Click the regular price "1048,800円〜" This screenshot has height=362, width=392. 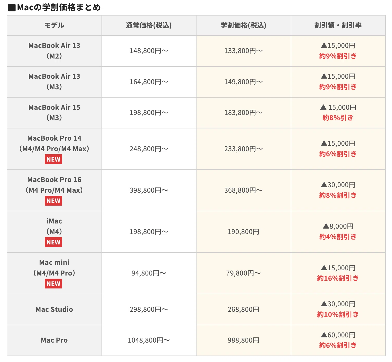pyautogui.click(x=149, y=340)
